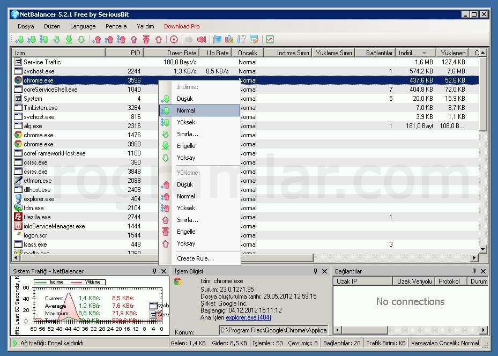Open the Dosya menu
The width and height of the screenshot is (498, 356).
[26, 26]
